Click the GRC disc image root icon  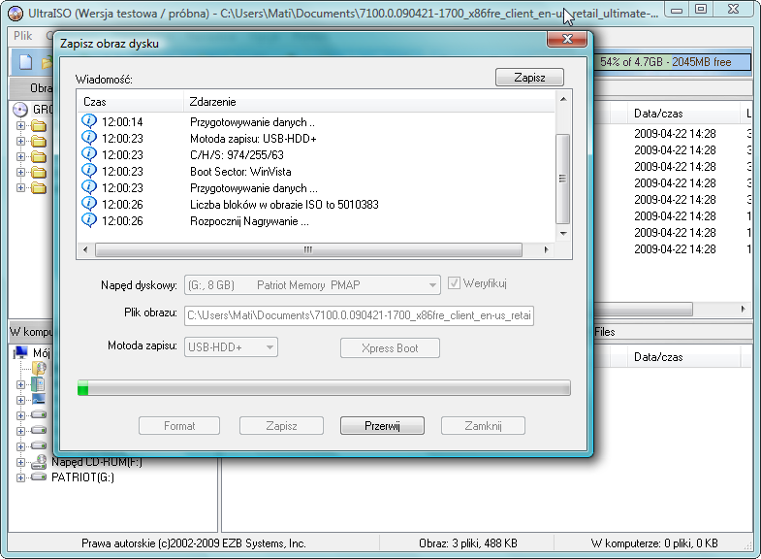point(20,109)
